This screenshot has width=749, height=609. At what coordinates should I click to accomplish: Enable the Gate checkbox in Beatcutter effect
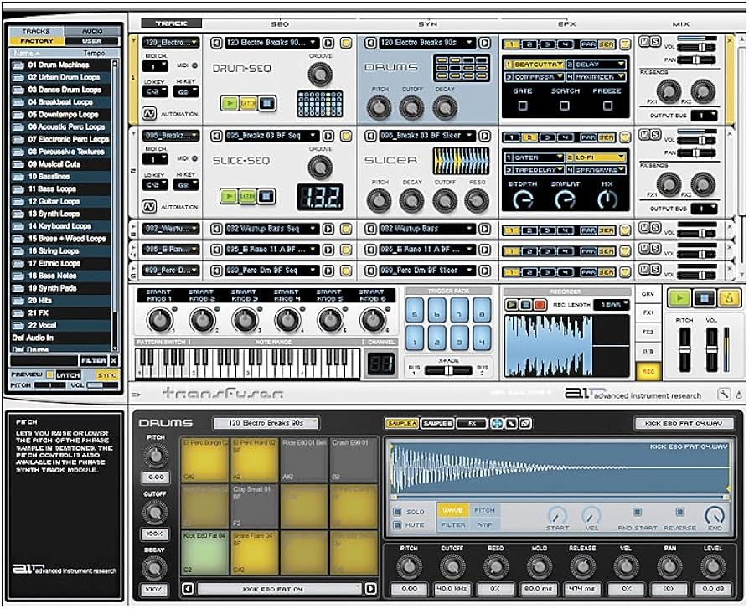pos(522,106)
